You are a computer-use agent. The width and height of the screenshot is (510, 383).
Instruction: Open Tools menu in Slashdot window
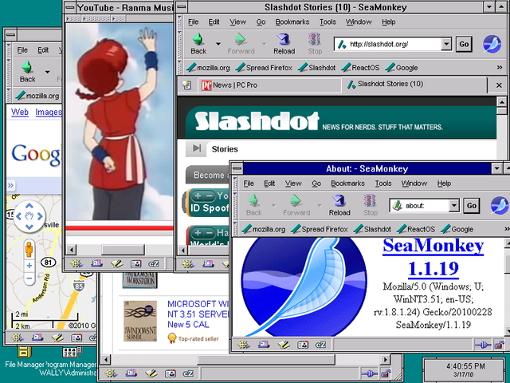[x=328, y=22]
